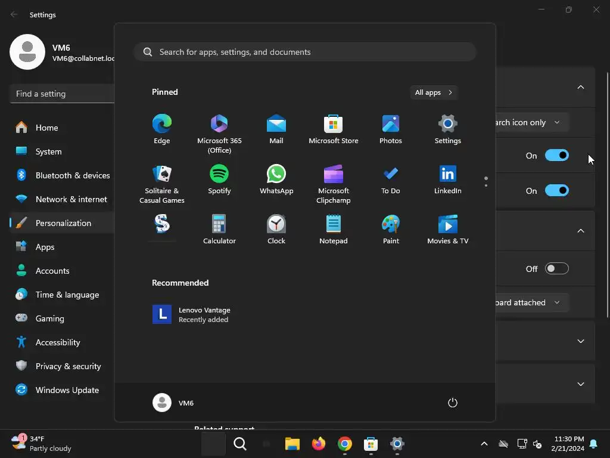610x458 pixels.
Task: Open the weather widget showing 34°F
Action: pos(41,444)
